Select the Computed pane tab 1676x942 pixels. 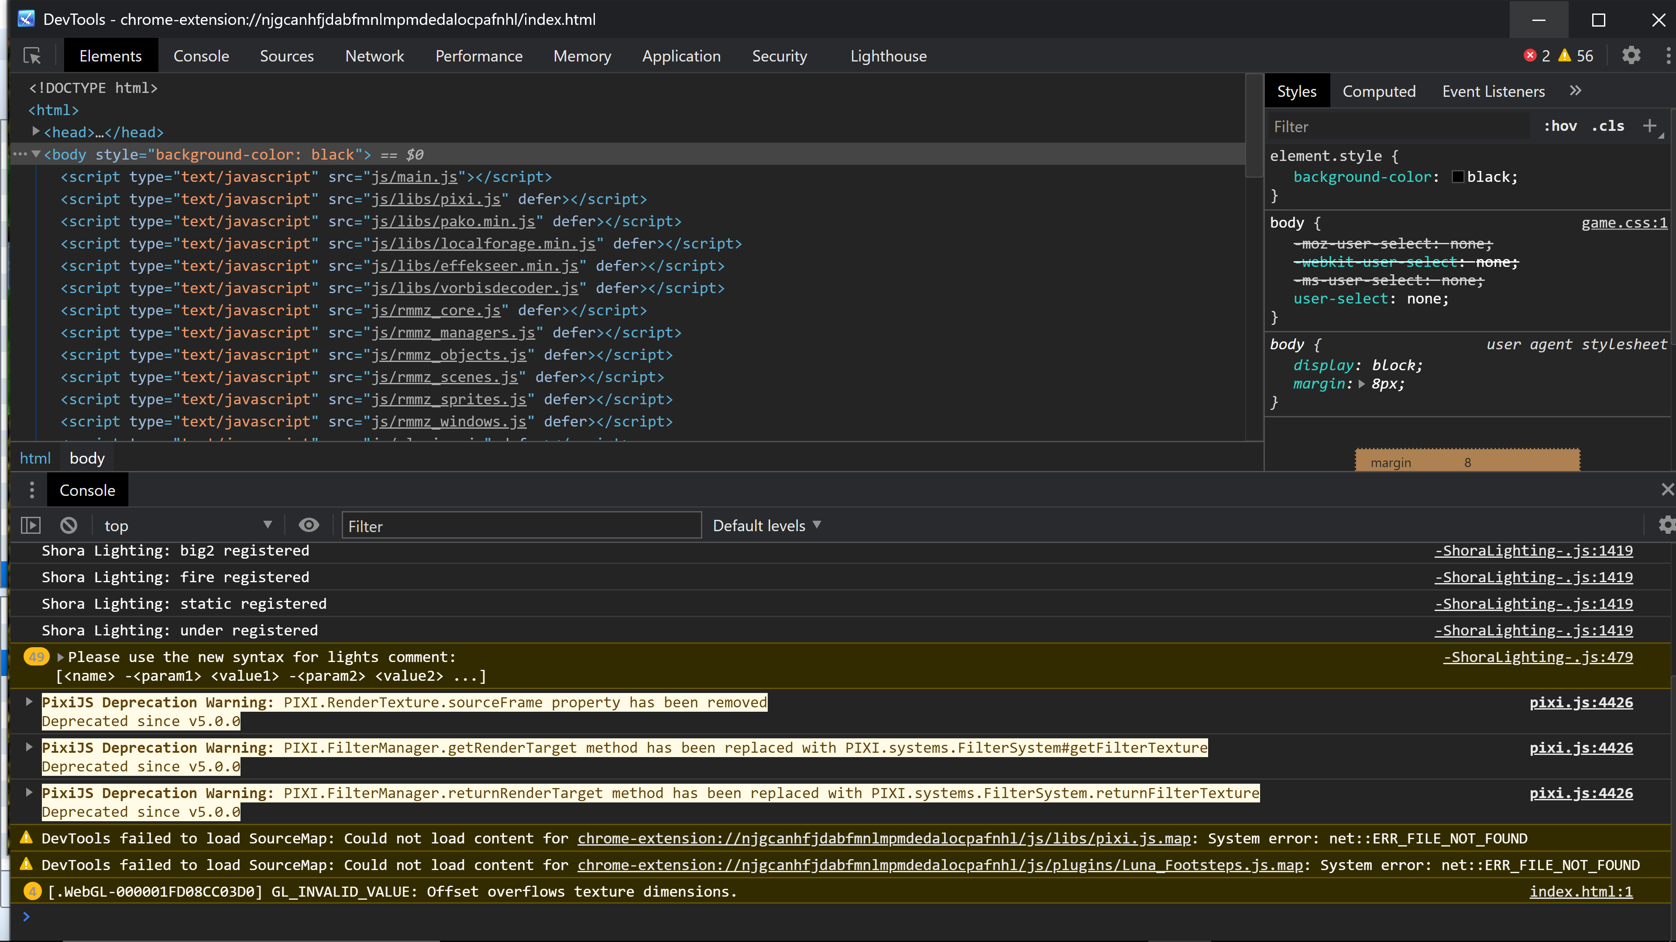[x=1379, y=92]
